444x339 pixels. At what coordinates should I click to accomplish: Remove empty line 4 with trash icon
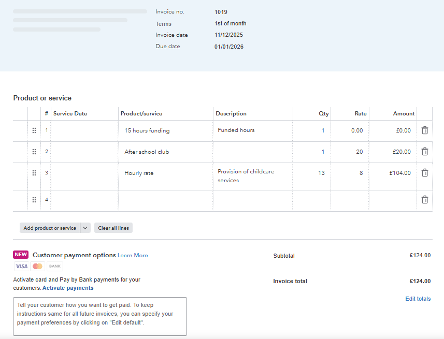424,200
